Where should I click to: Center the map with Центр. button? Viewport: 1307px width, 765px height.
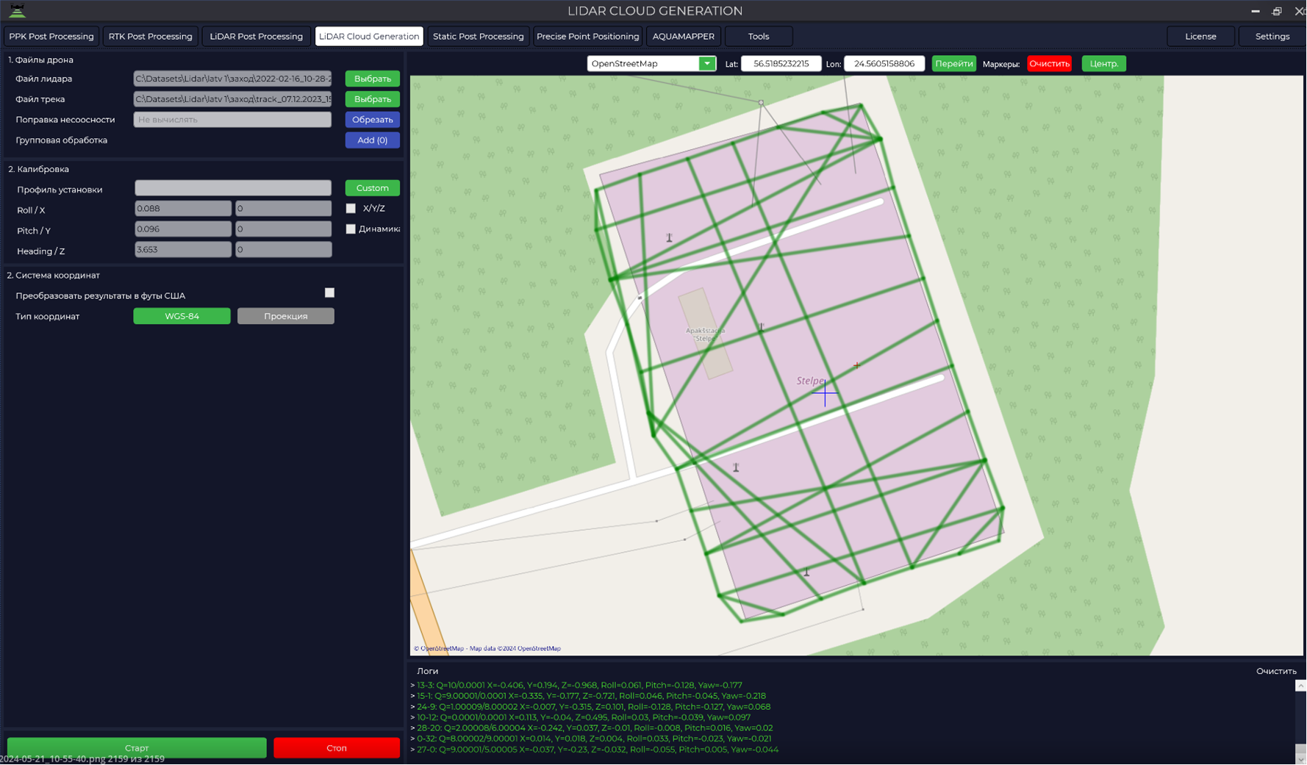click(1104, 64)
